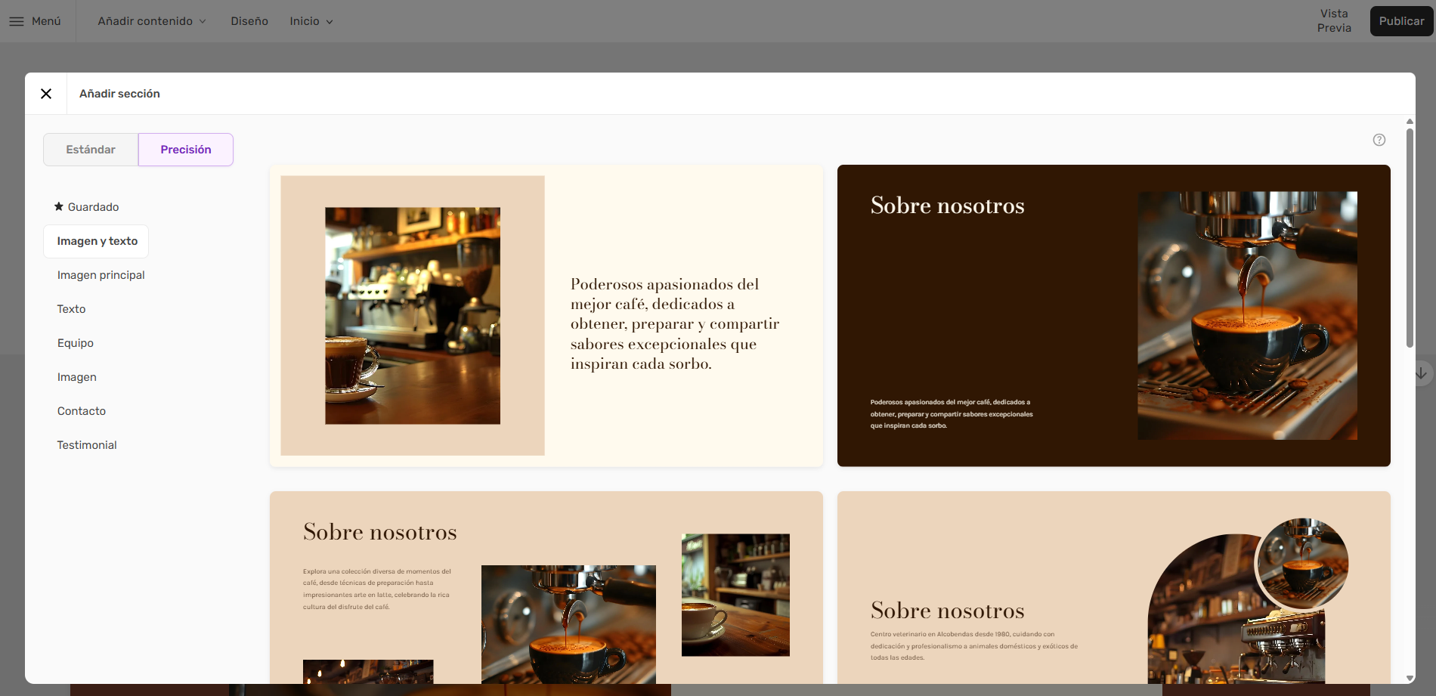Select the Testimonial category
Viewport: 1436px width, 696px height.
(87, 445)
